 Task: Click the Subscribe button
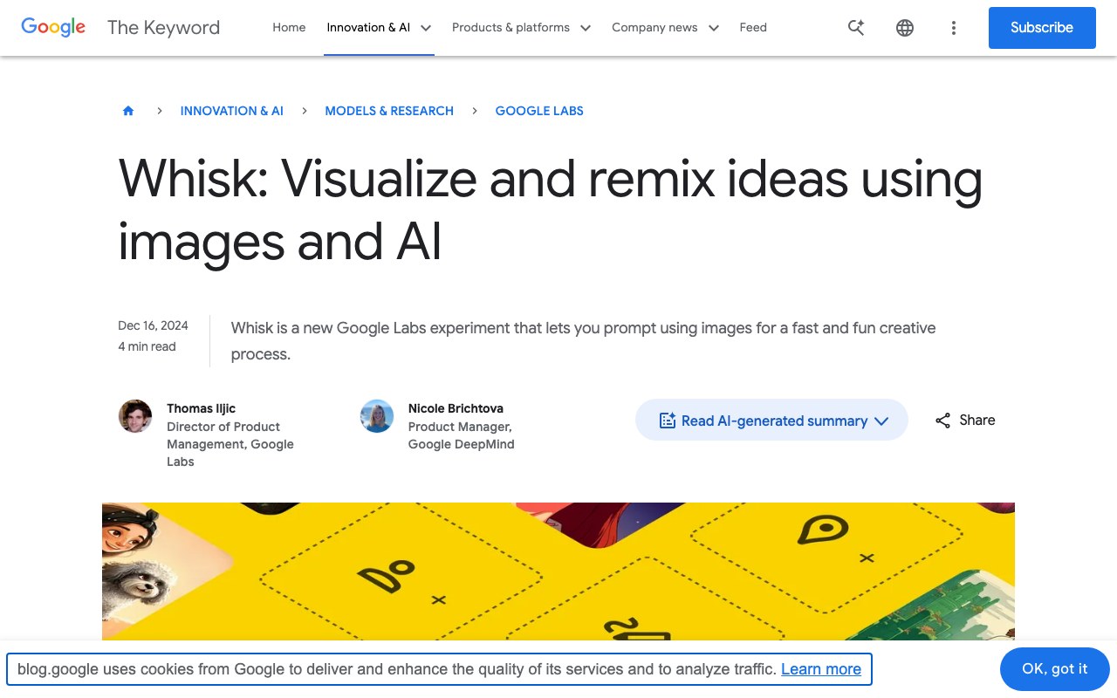point(1042,28)
